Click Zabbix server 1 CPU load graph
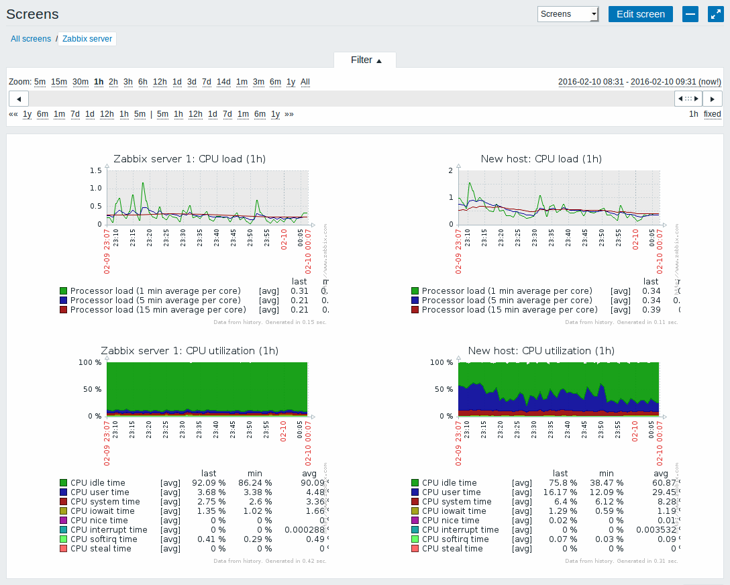Viewport: 730px width, 585px height. pyautogui.click(x=195, y=240)
